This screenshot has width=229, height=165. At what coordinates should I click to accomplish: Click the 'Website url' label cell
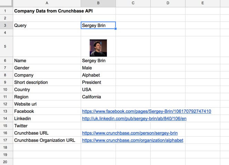[47, 104]
